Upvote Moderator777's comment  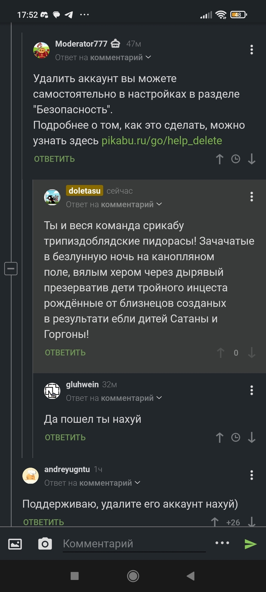coord(219,159)
